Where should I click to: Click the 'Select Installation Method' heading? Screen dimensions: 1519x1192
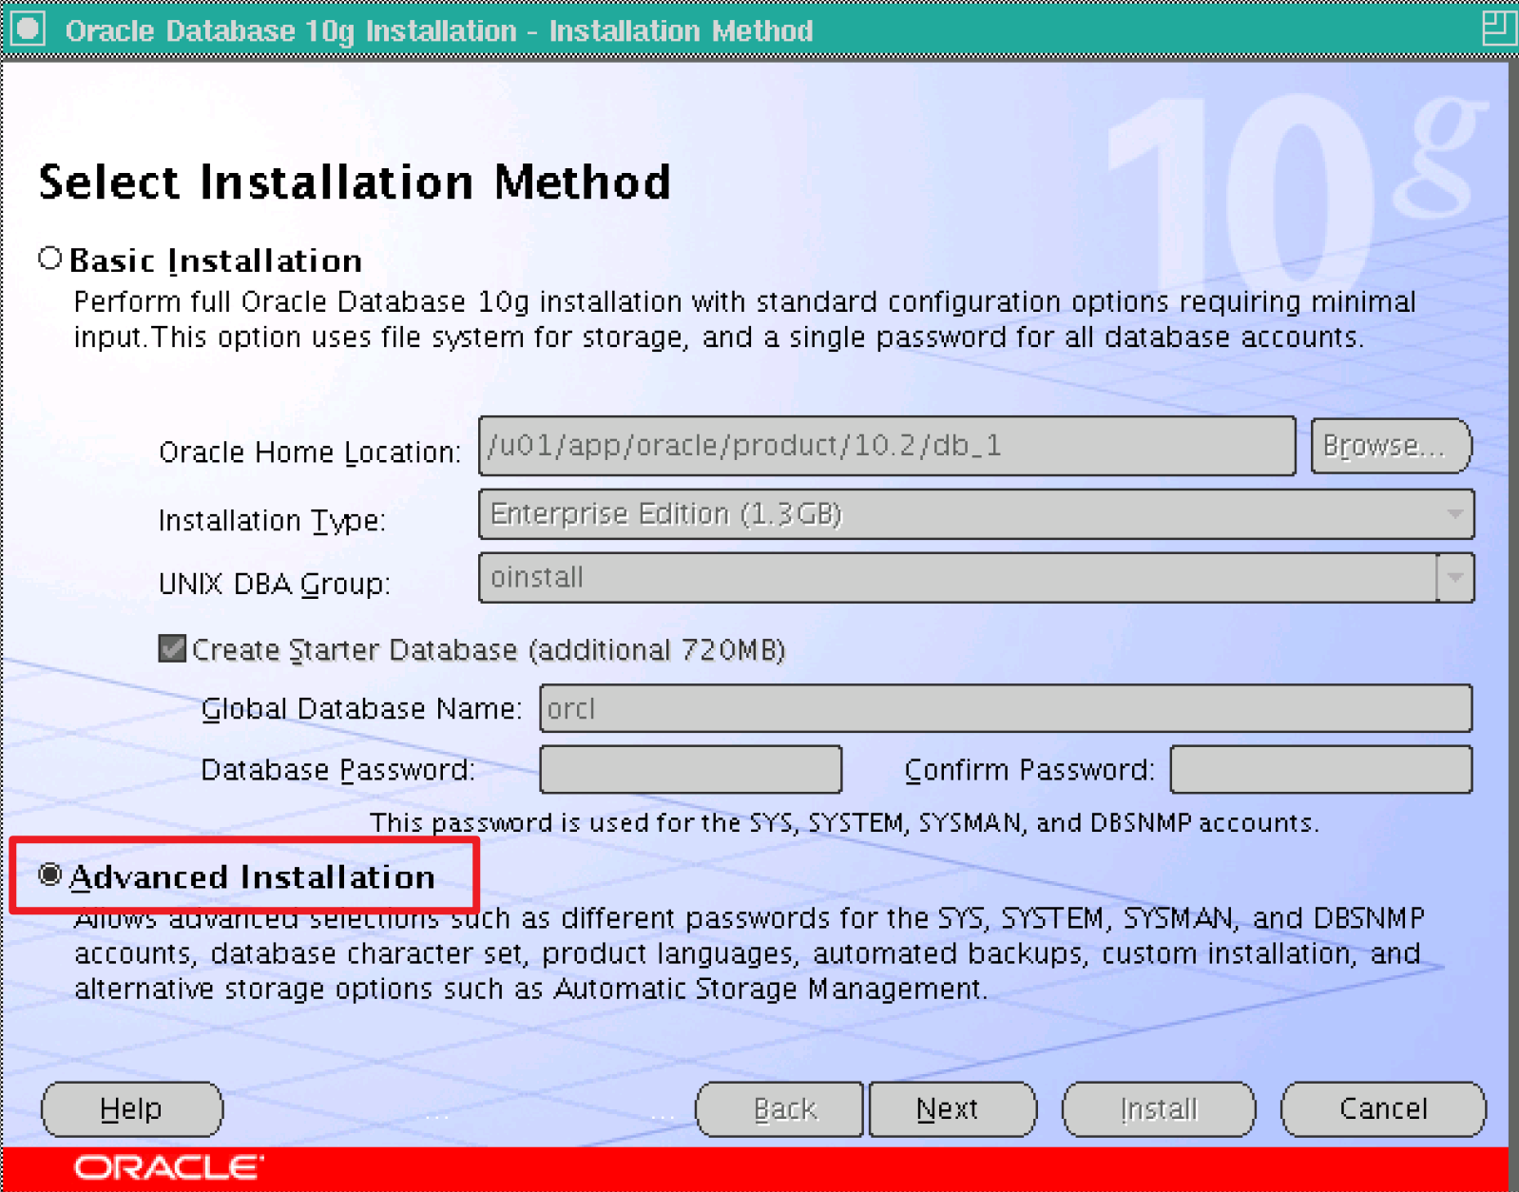(355, 182)
